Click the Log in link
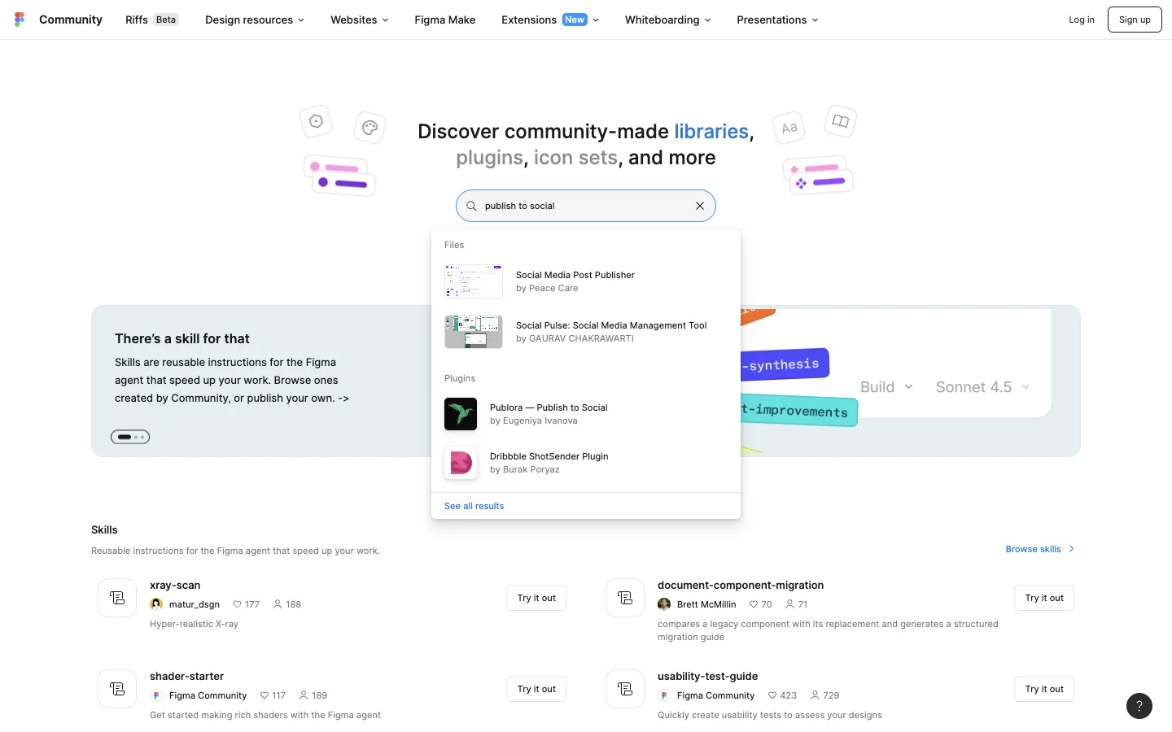 [x=1082, y=20]
